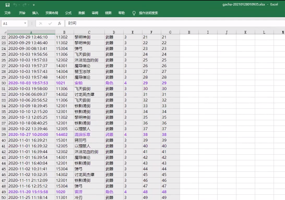
Task: Click cell with ID 1020
Action: click(64, 192)
